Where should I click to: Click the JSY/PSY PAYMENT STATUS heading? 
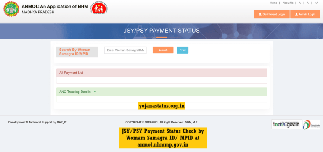pos(161,31)
